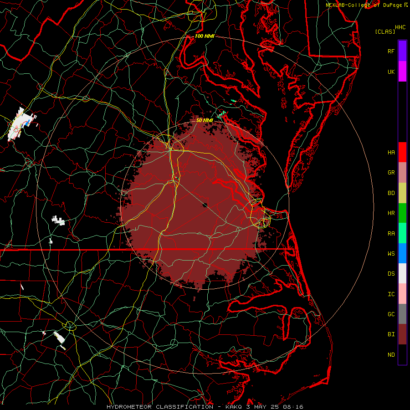This screenshot has width=410, height=410.
Task: Click the IC legend label
Action: coord(391,294)
